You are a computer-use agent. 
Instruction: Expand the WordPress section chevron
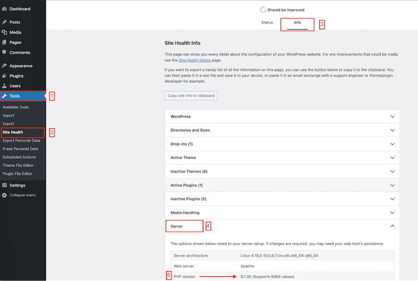coord(392,117)
